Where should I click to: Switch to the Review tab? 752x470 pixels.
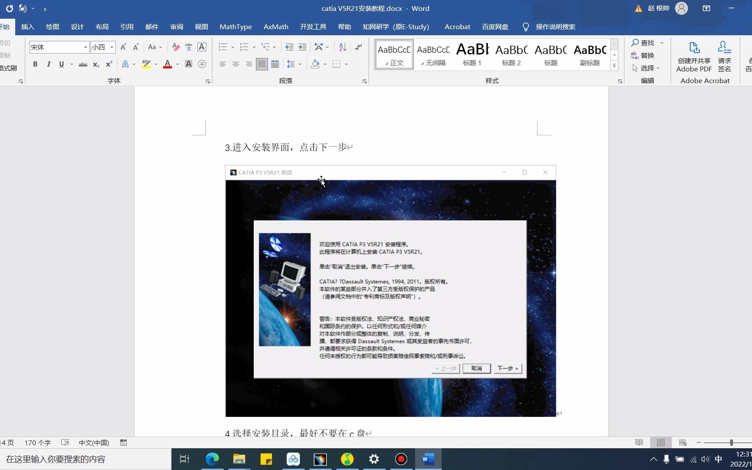176,27
